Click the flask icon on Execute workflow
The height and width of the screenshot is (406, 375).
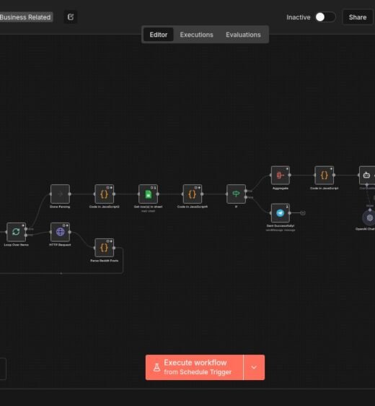pos(156,367)
